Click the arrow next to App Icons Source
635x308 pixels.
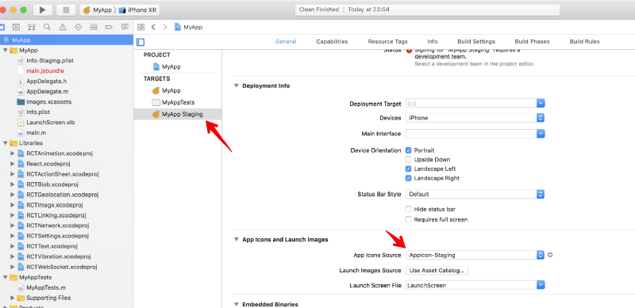550,255
